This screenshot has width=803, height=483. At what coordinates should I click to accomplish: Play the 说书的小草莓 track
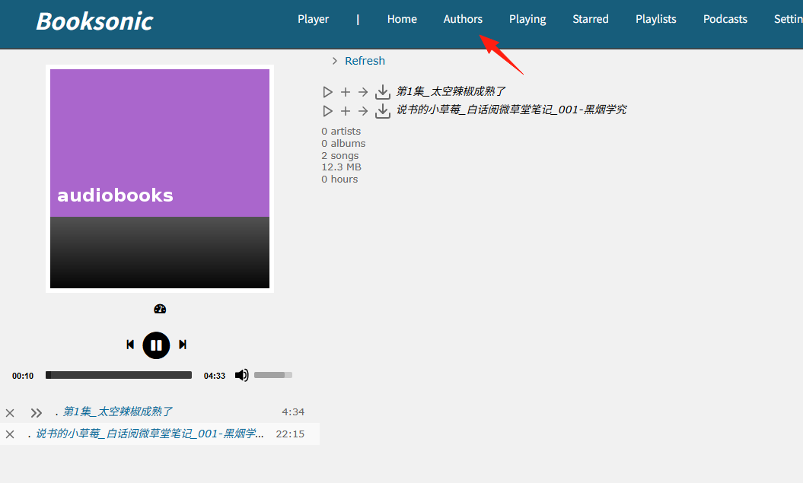pyautogui.click(x=328, y=111)
